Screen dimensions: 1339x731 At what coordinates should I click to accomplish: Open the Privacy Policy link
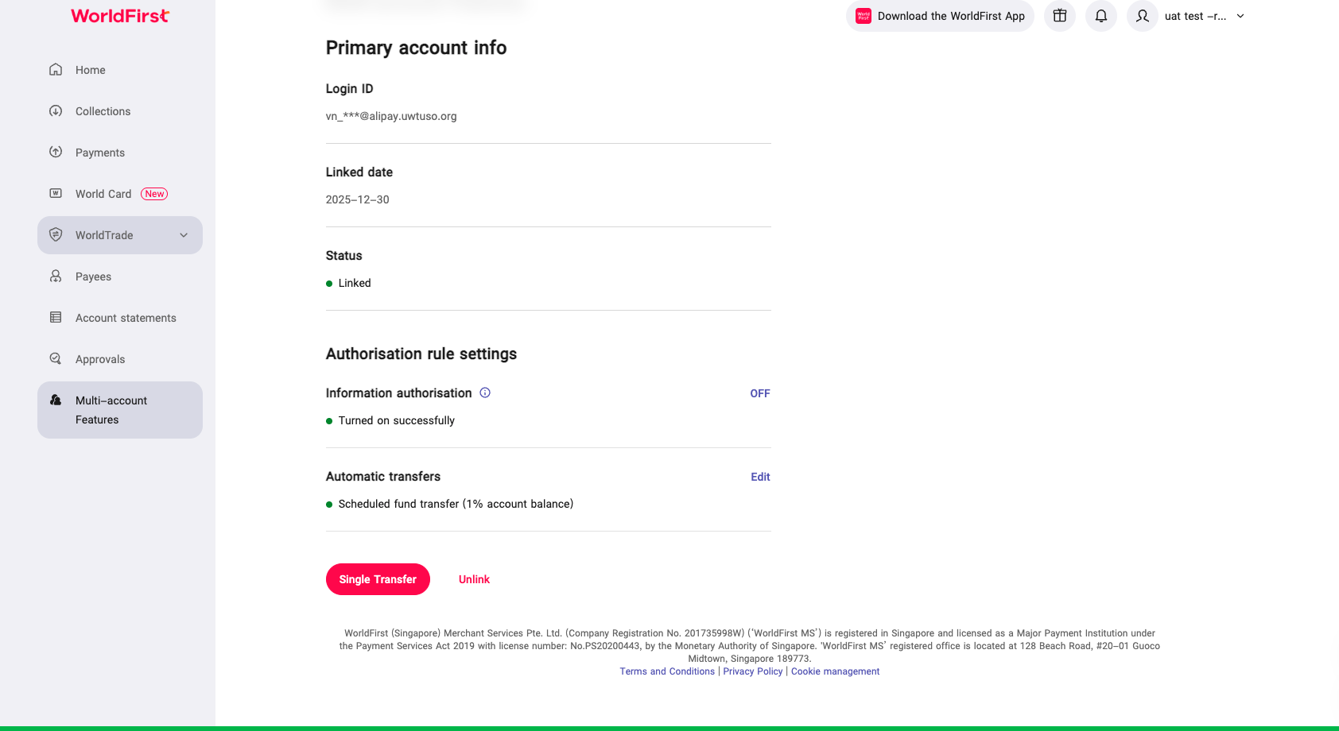[x=752, y=671]
